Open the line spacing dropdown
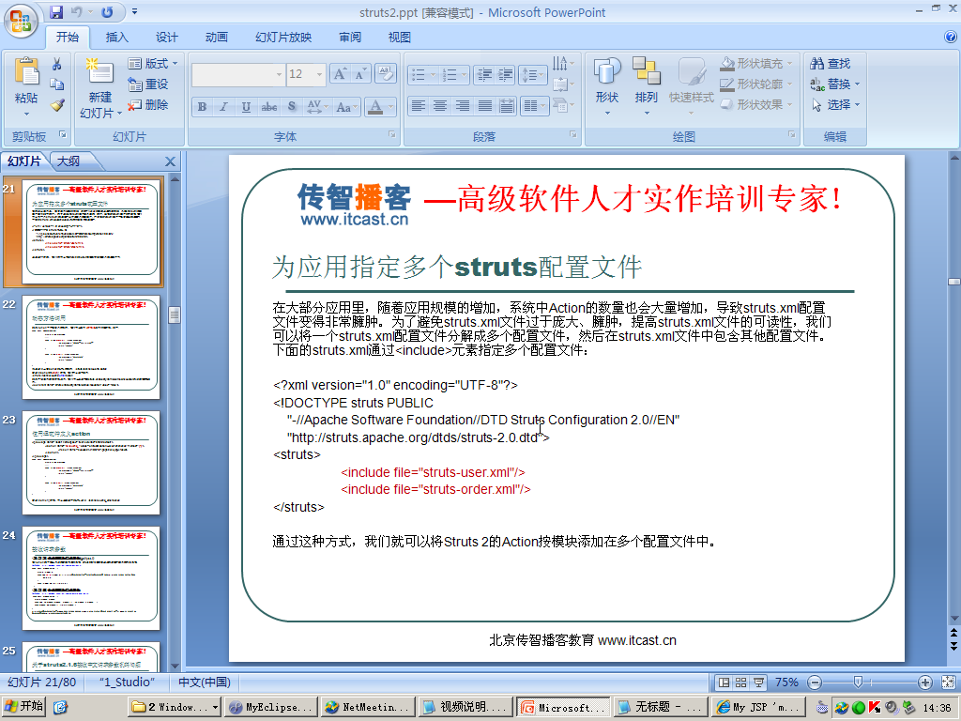961x721 pixels. (x=533, y=75)
